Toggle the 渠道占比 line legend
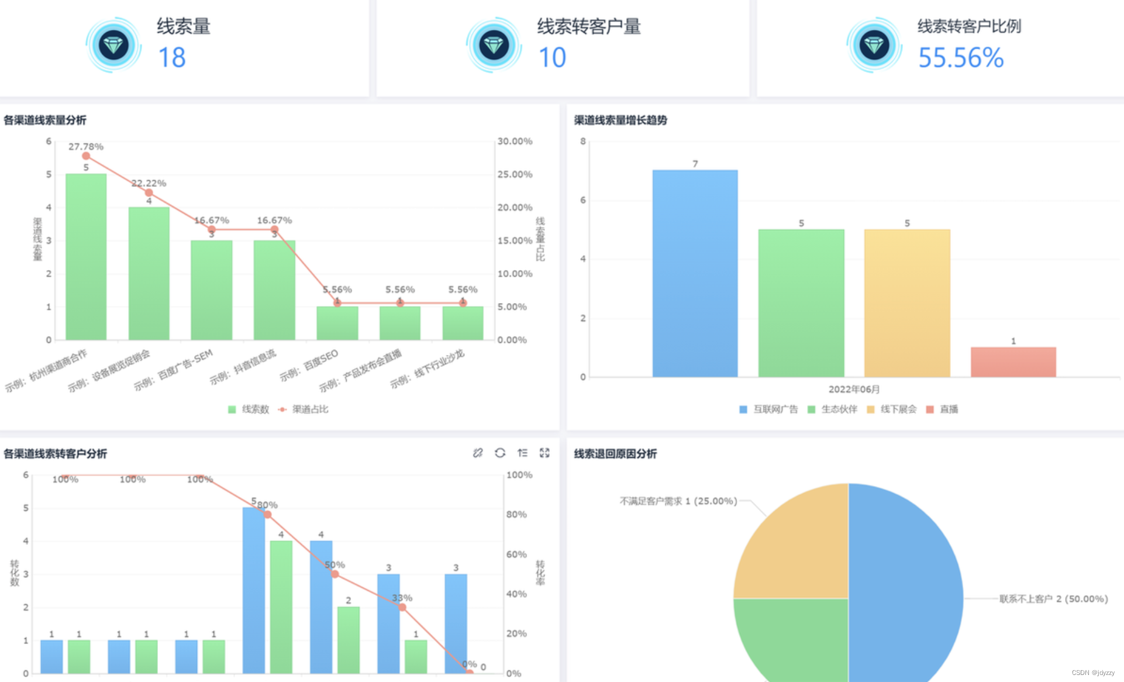1124x682 pixels. (x=304, y=409)
